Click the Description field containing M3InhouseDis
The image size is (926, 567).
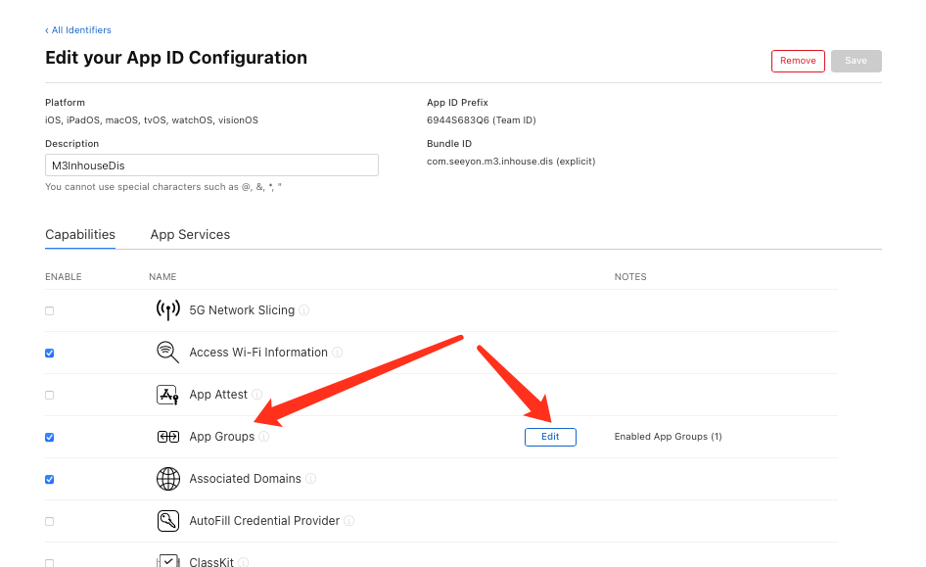[211, 165]
